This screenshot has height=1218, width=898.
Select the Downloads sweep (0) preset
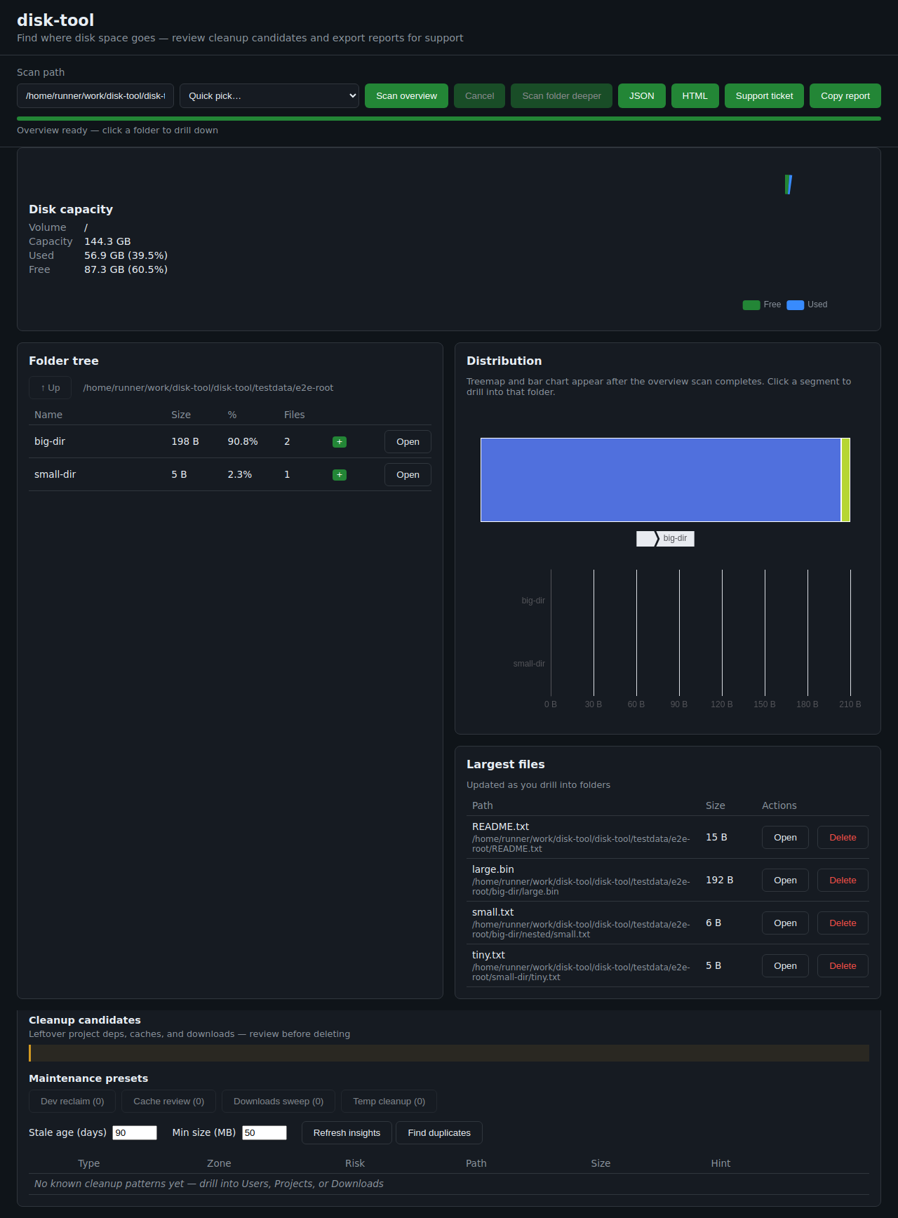point(279,1102)
